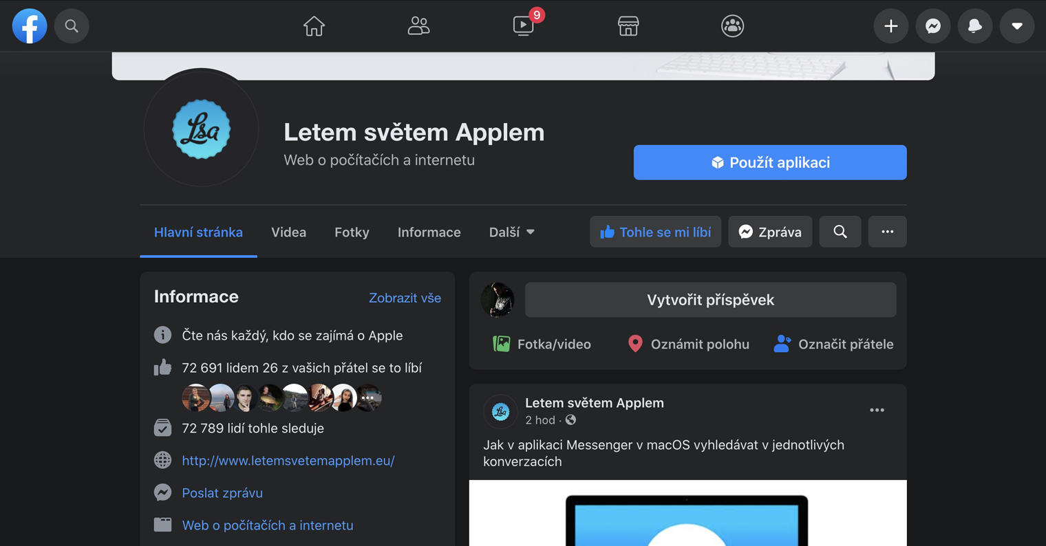Click the post author's Lsa avatar
The image size is (1046, 546).
500,411
